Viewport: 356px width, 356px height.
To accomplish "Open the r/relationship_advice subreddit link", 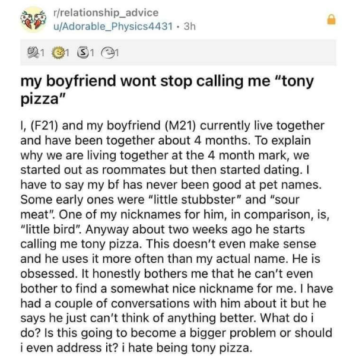I will point(106,12).
